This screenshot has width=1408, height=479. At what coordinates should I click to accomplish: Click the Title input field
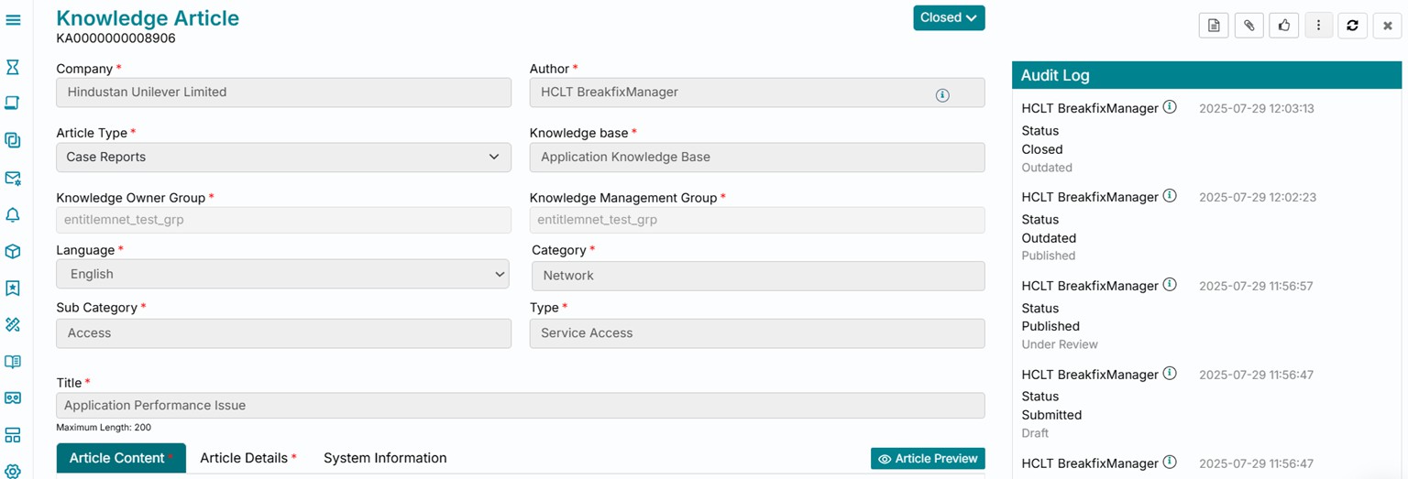coord(520,406)
